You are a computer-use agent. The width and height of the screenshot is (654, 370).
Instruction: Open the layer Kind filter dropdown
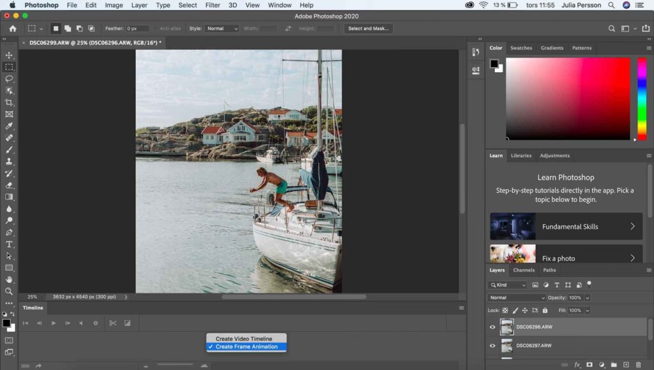508,285
